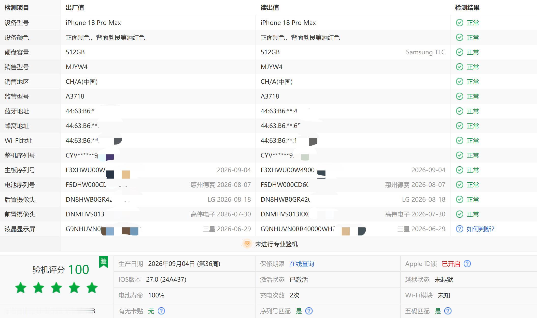
Task: Click the green checkmark icon in 后置摄像头 row
Action: [459, 199]
